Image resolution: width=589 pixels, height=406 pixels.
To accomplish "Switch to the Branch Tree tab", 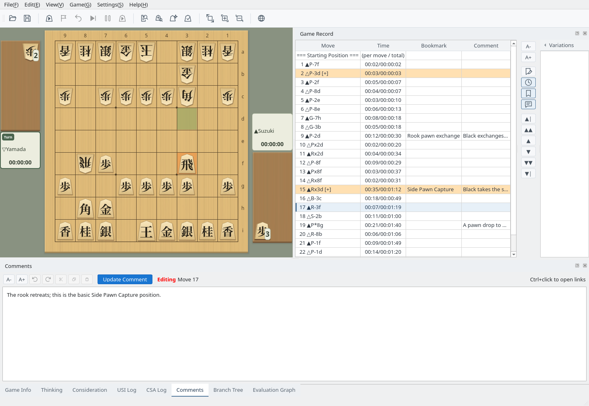I will (228, 390).
